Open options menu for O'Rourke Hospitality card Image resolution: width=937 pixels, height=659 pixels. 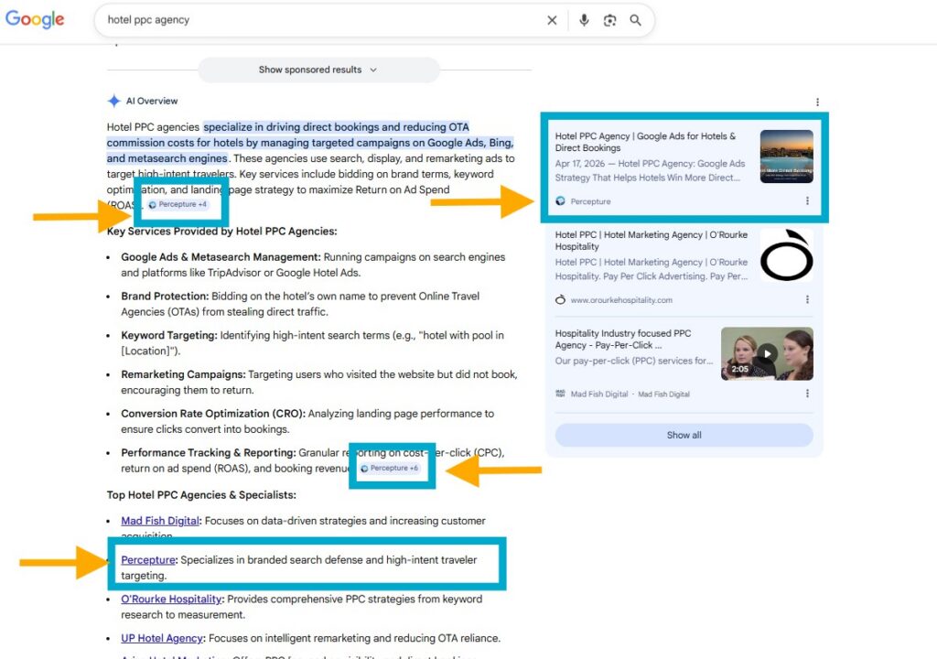(x=807, y=299)
